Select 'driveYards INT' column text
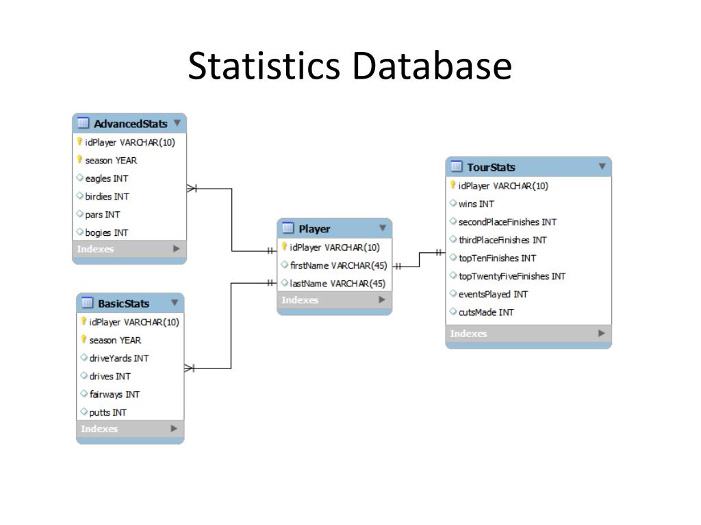 click(119, 358)
